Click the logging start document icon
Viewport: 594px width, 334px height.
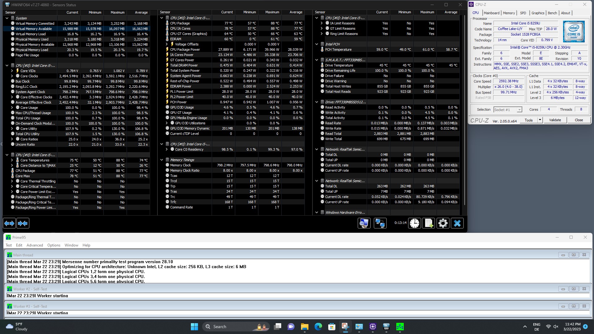(x=429, y=223)
